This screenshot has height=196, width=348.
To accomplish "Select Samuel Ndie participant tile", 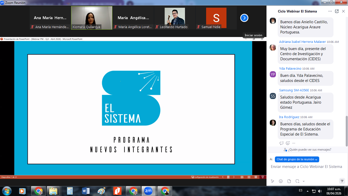I will (216, 18).
